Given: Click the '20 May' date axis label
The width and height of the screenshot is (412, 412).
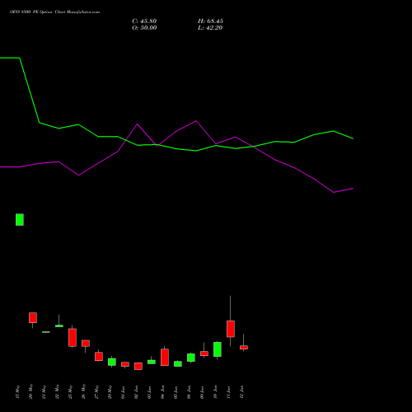Looking at the screenshot, I should (30, 391).
